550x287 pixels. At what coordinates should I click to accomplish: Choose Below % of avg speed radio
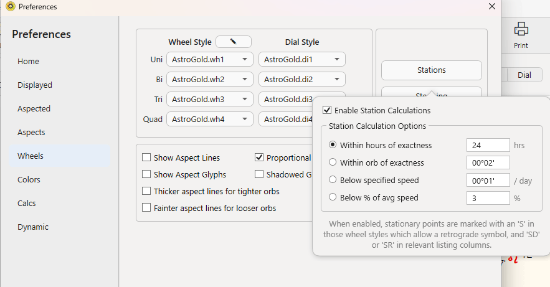[x=333, y=197]
